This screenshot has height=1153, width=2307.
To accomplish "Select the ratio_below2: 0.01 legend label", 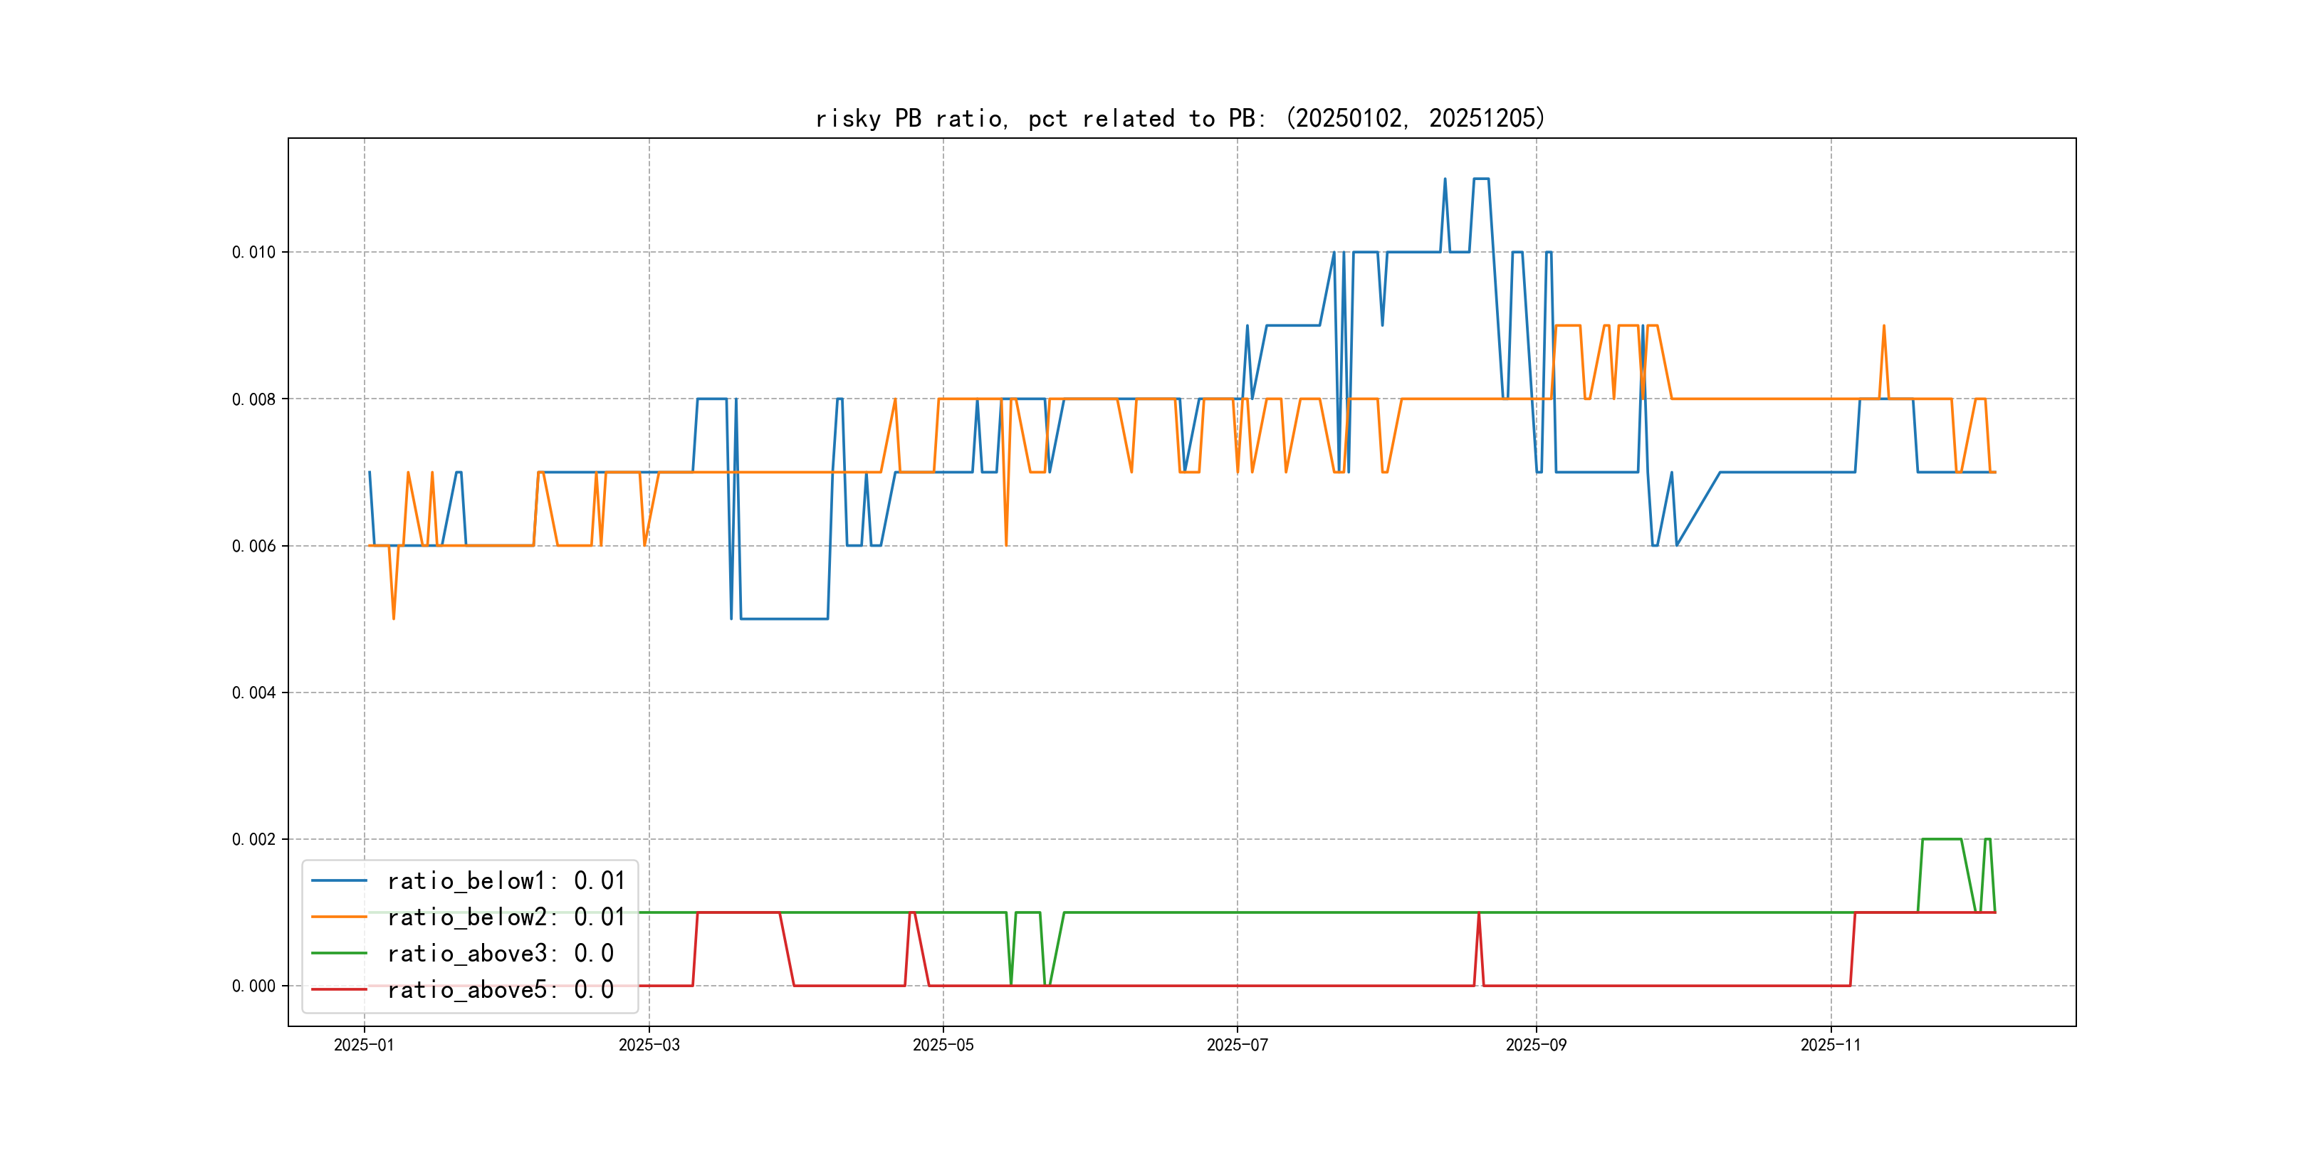I will click(506, 917).
